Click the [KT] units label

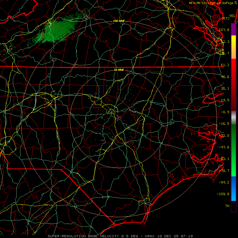[x=226, y=18]
